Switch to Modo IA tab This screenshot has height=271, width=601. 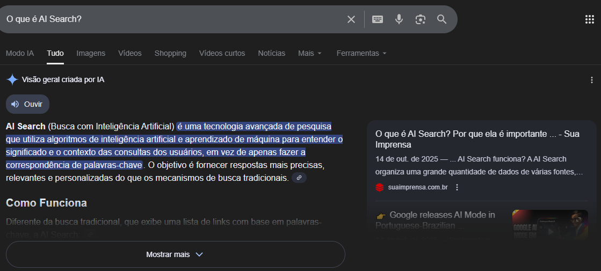pos(20,53)
